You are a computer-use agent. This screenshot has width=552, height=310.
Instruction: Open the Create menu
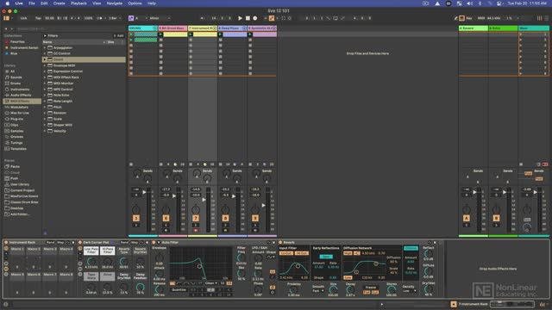[x=60, y=3]
